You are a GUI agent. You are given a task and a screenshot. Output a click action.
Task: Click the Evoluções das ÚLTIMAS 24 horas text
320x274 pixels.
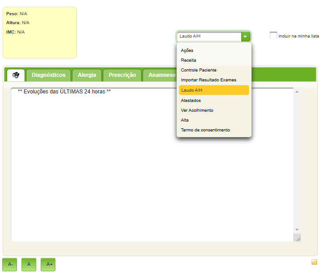(x=64, y=92)
